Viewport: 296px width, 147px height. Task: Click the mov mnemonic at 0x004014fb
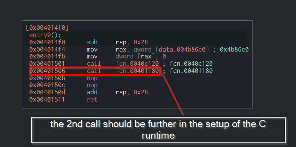(92, 57)
